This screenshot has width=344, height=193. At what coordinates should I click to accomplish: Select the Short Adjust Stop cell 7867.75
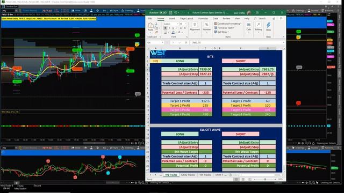(268, 74)
